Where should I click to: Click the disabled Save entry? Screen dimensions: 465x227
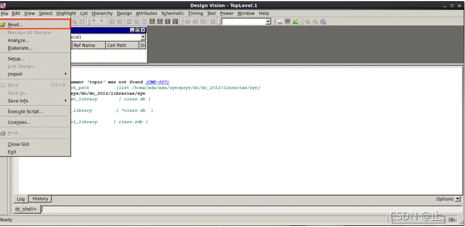(x=35, y=85)
